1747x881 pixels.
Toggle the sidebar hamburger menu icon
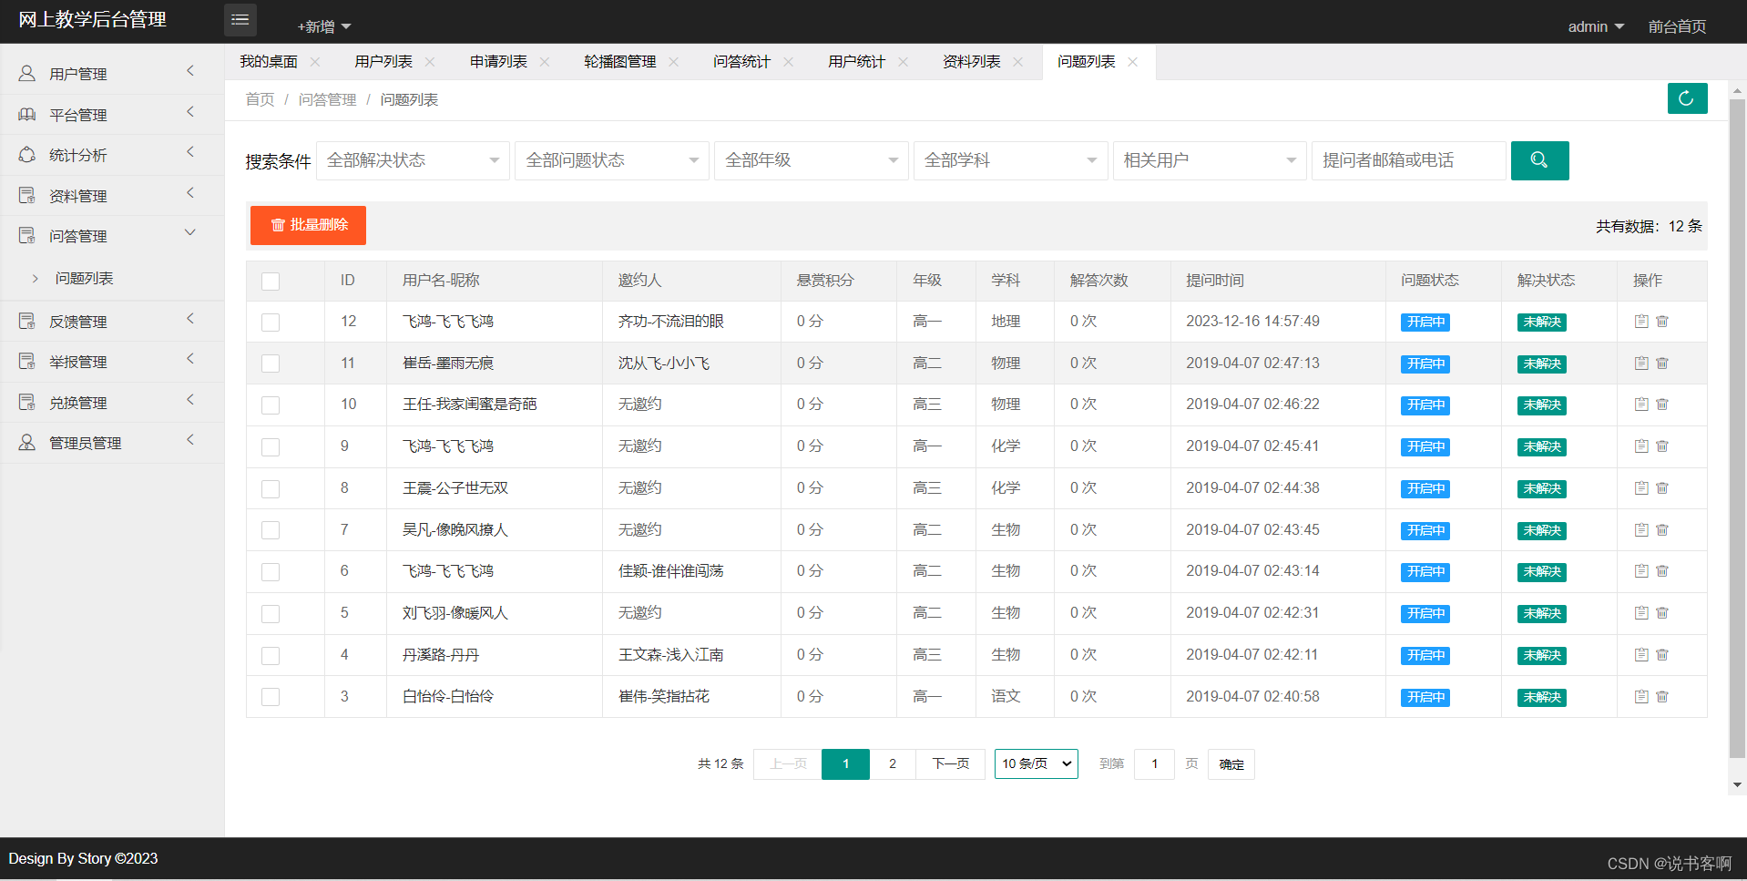[x=240, y=20]
